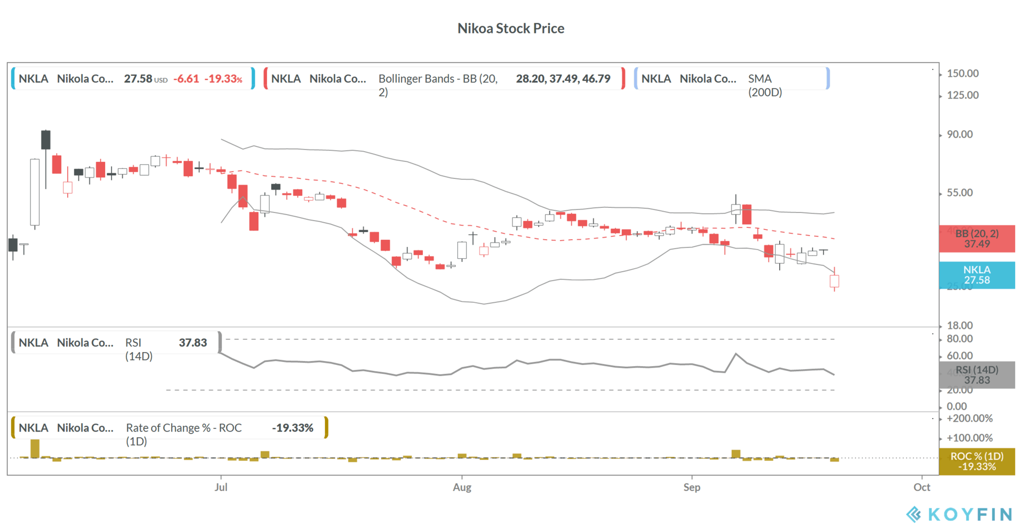This screenshot has height=528, width=1022.
Task: Click the tall white candlestick at chart start
Action: click(35, 192)
